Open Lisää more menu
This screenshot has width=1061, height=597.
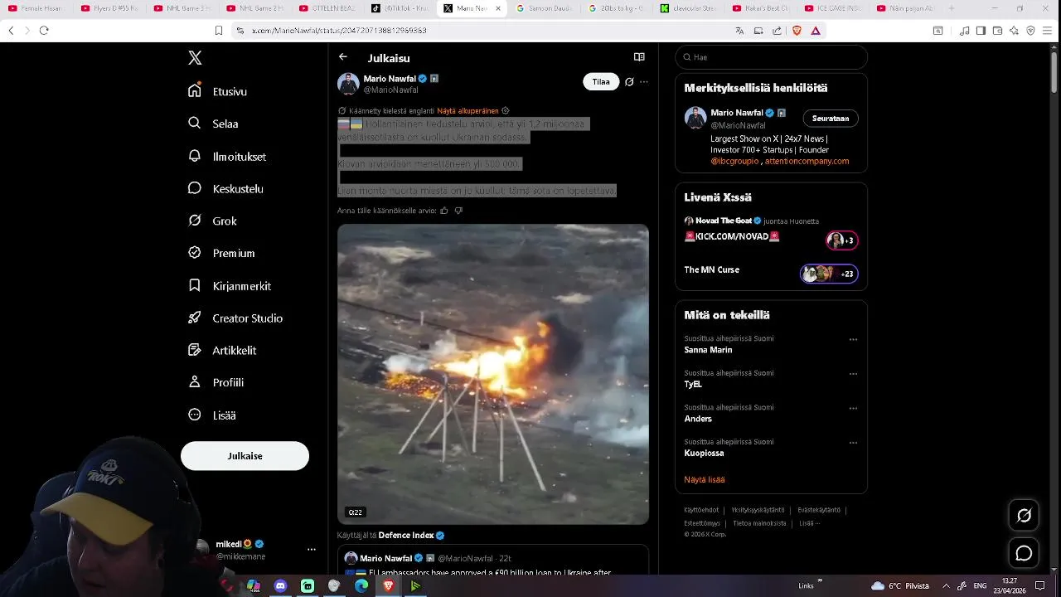point(212,415)
